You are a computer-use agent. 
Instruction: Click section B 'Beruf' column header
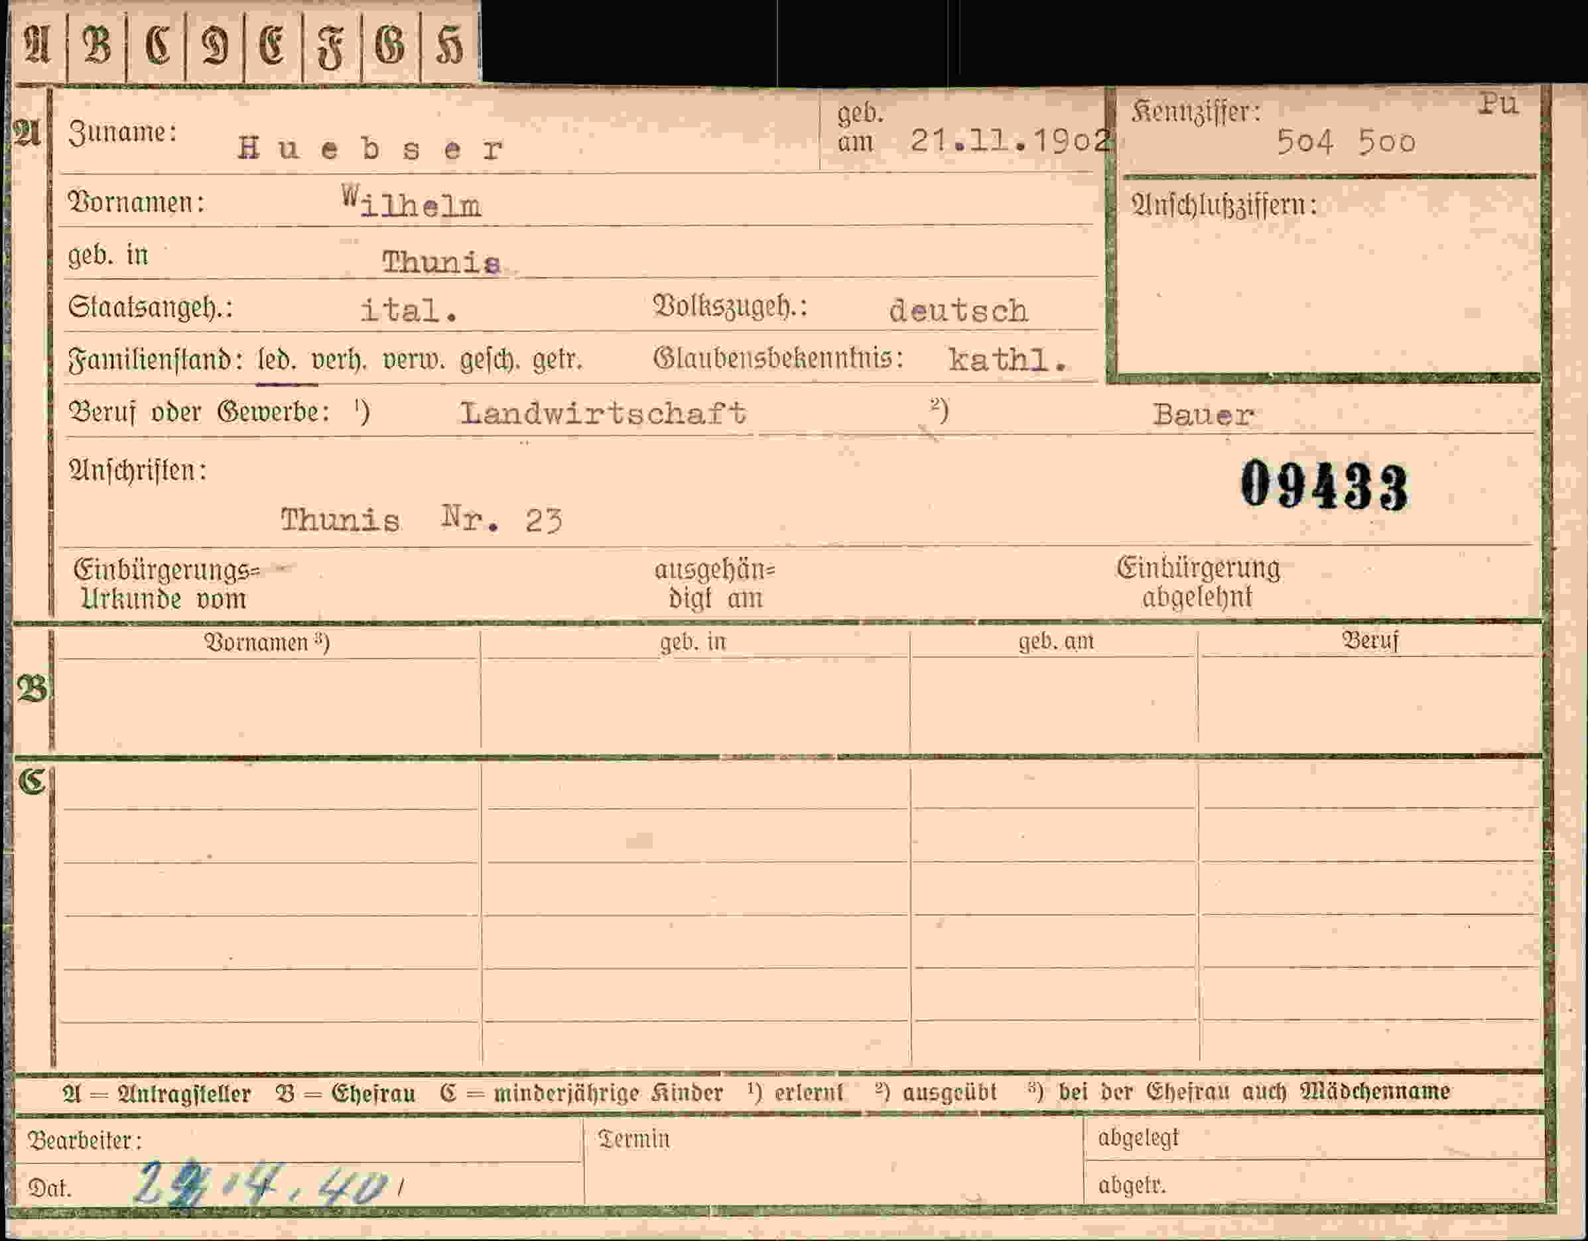[x=1370, y=640]
